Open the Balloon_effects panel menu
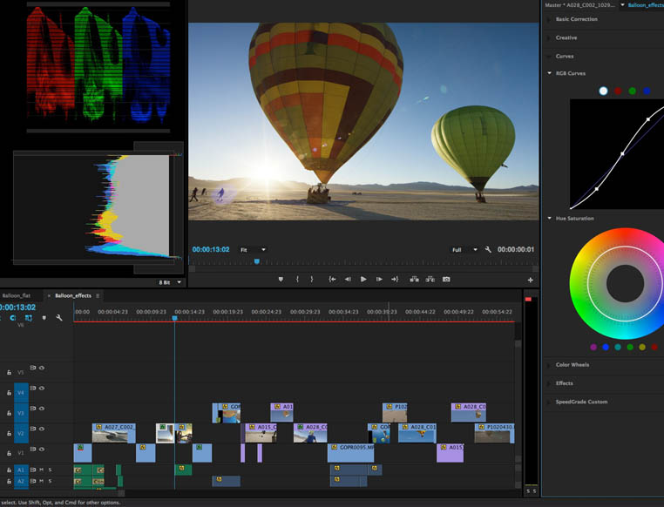 click(x=98, y=296)
